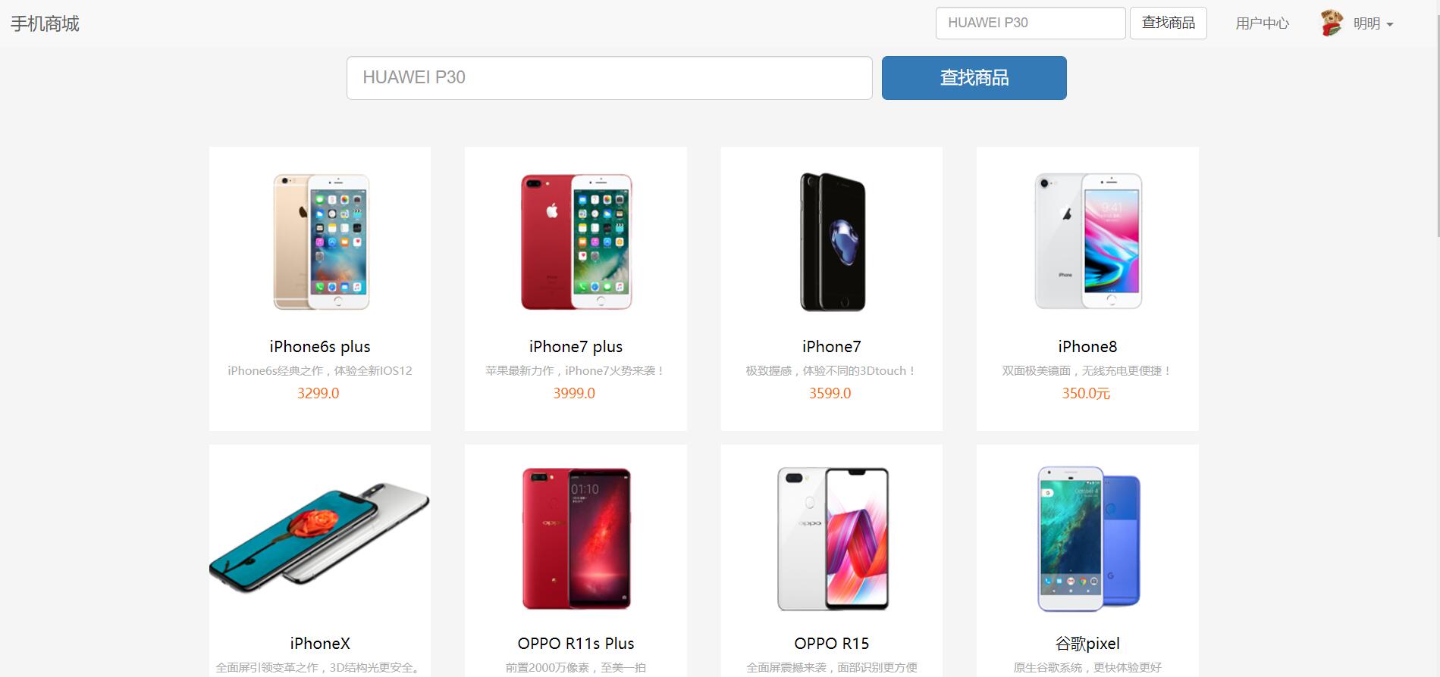The height and width of the screenshot is (677, 1440).
Task: Click the iPhone8 price 350.0元
Action: point(1086,393)
